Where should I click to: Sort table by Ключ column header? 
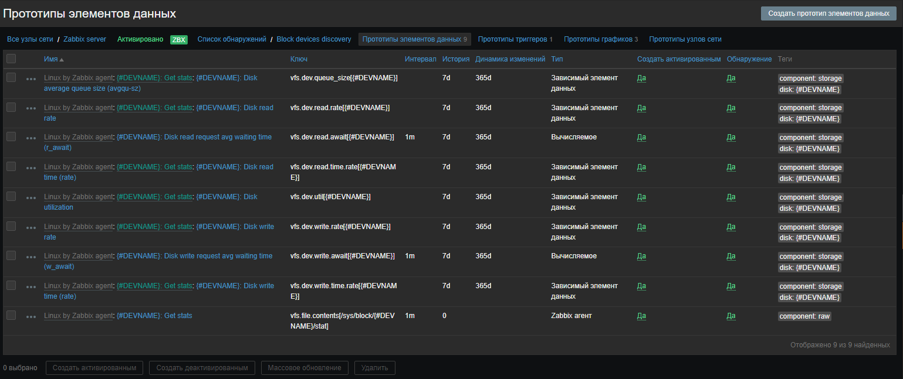click(x=299, y=59)
